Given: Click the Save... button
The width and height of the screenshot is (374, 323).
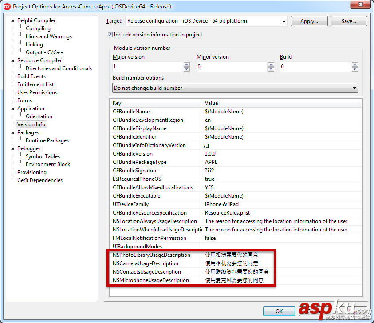Looking at the screenshot, I should [x=349, y=21].
